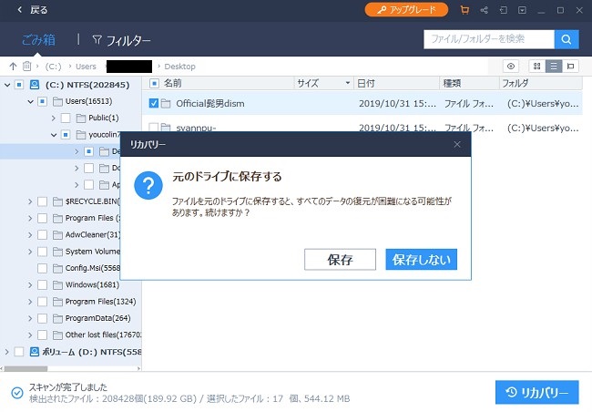Image resolution: width=592 pixels, height=412 pixels.
Task: Check the Other lost files checkbox
Action: [42, 335]
